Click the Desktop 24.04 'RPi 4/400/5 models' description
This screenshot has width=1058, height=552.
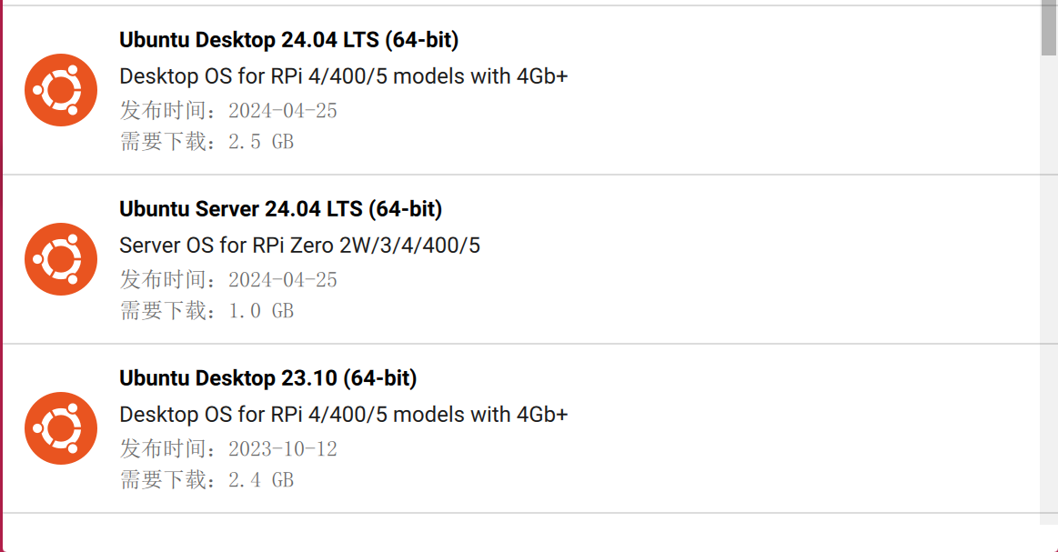344,76
